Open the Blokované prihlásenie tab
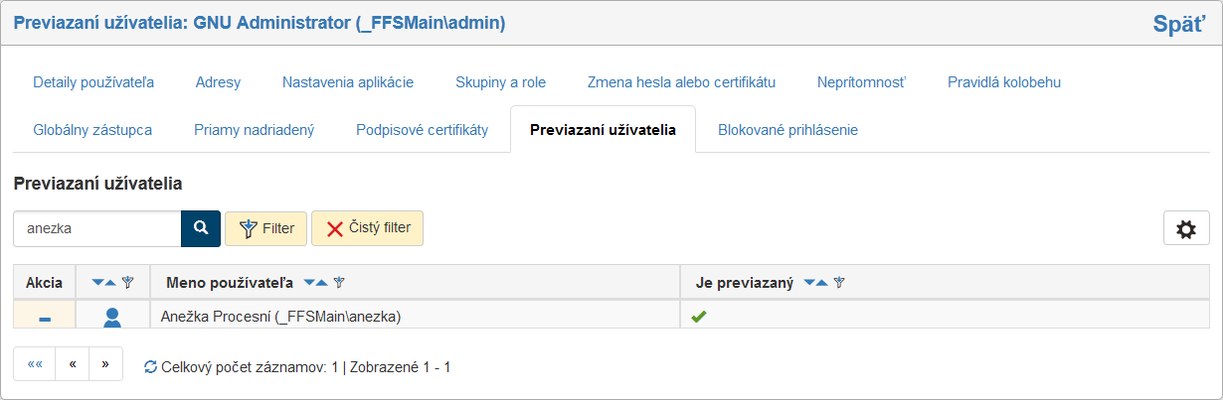This screenshot has height=400, width=1223. (x=787, y=130)
